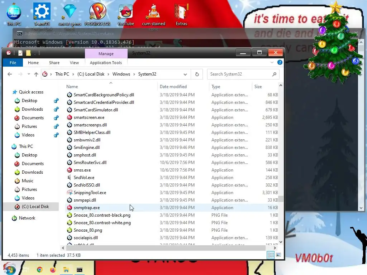Click the file list vertical scrollbar thumb
Screen dimensions: 367x275
tap(281, 199)
